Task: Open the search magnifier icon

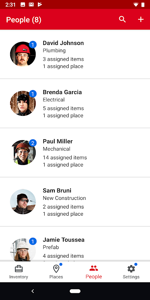Action: tap(122, 19)
